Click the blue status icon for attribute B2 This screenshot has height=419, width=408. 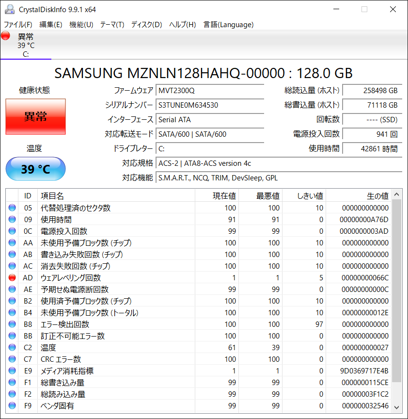12,301
